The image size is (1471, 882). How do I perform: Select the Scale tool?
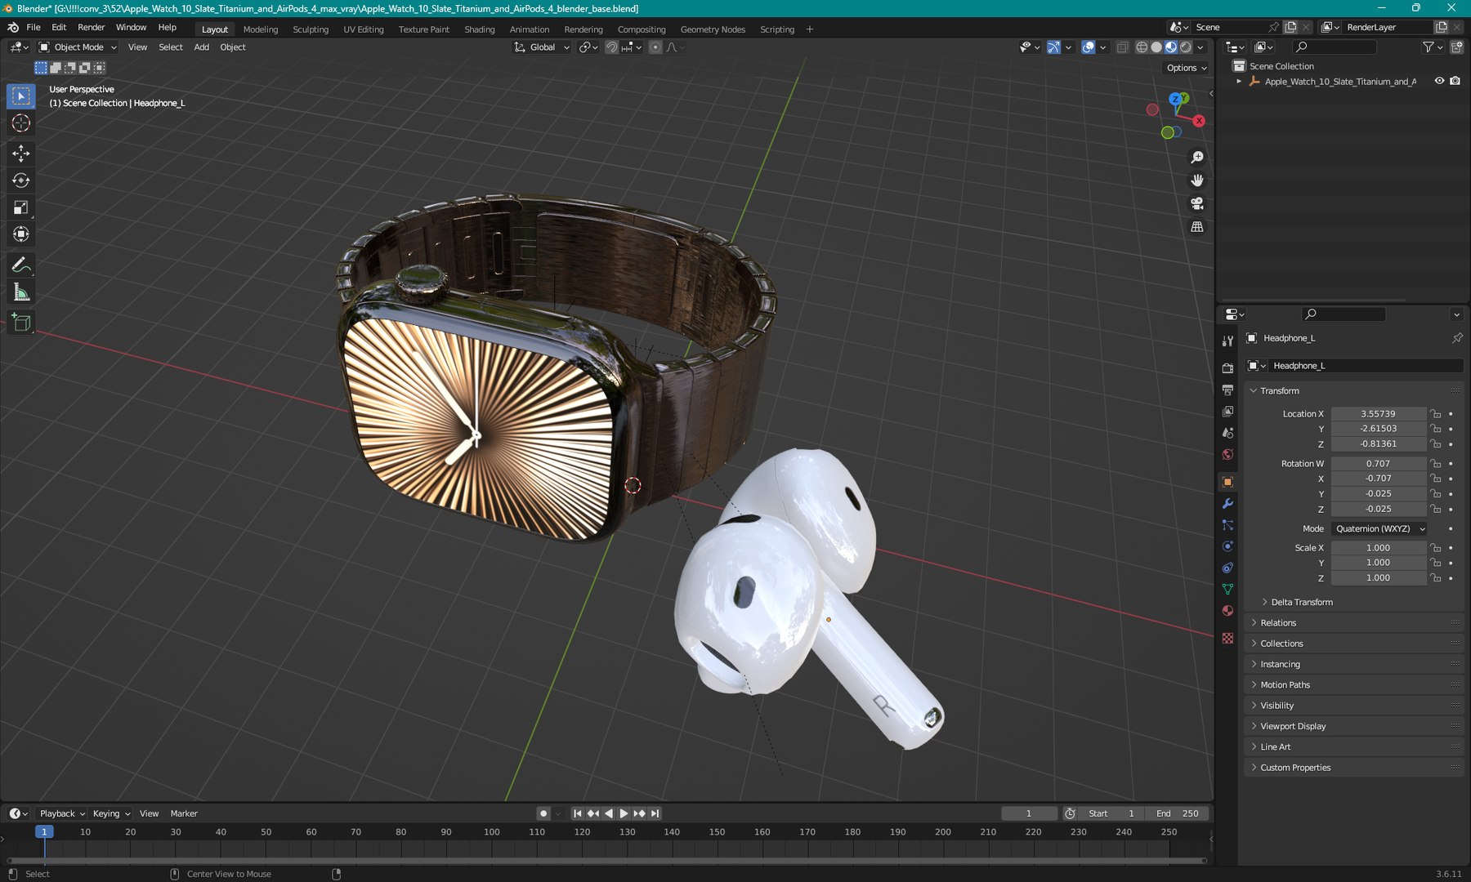click(21, 207)
